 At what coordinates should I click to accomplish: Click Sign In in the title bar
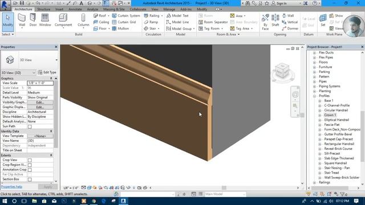coord(279,3)
